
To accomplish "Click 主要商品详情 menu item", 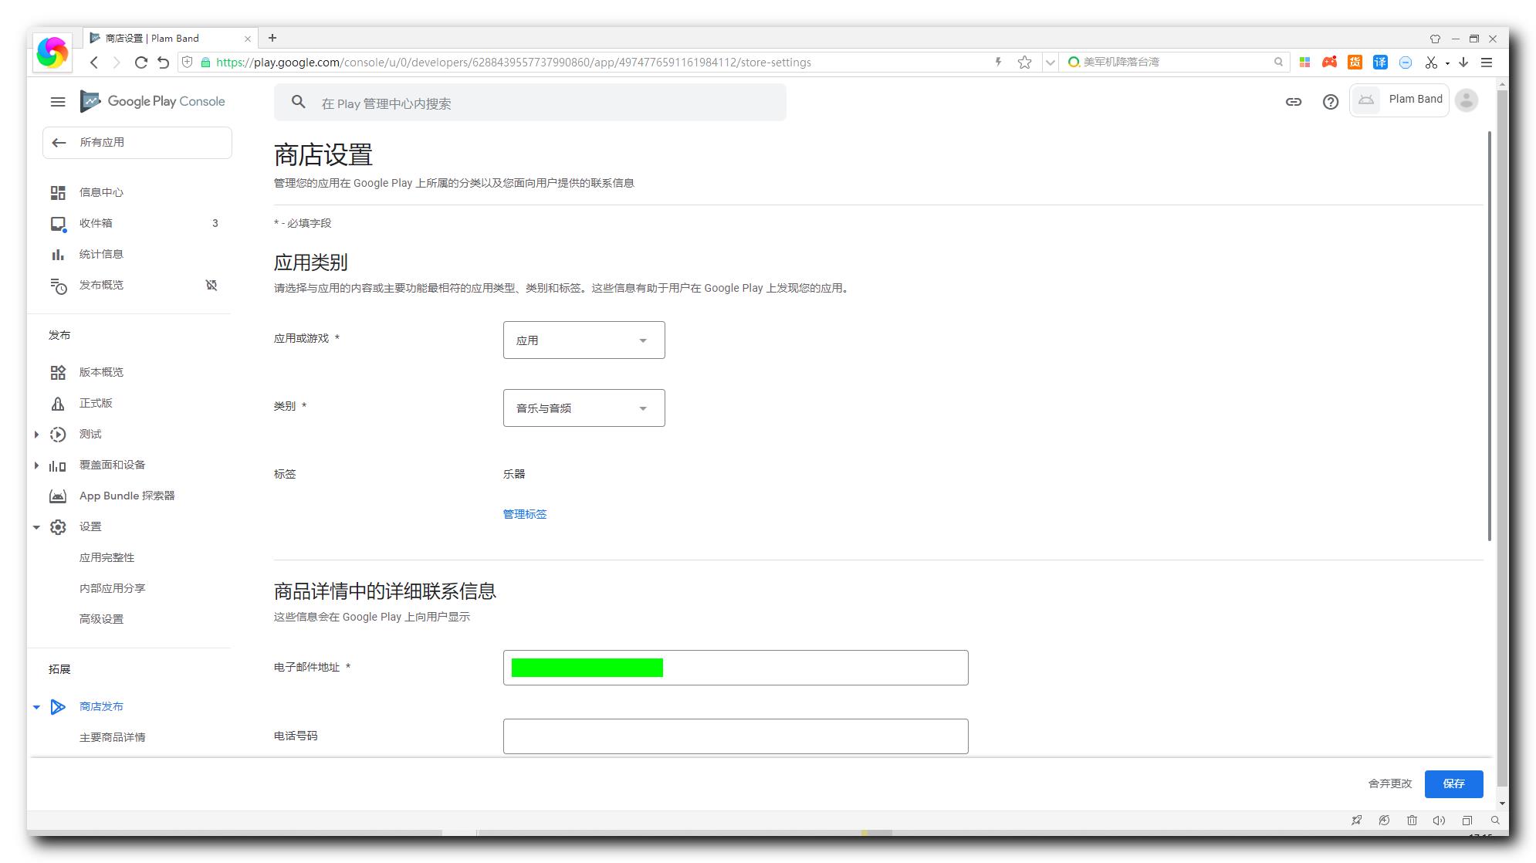I will point(113,737).
